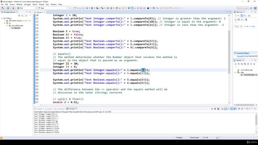Select the Outline tab
Image resolution: width=258 pixels, height=145 pixels.
pyautogui.click(x=239, y=60)
